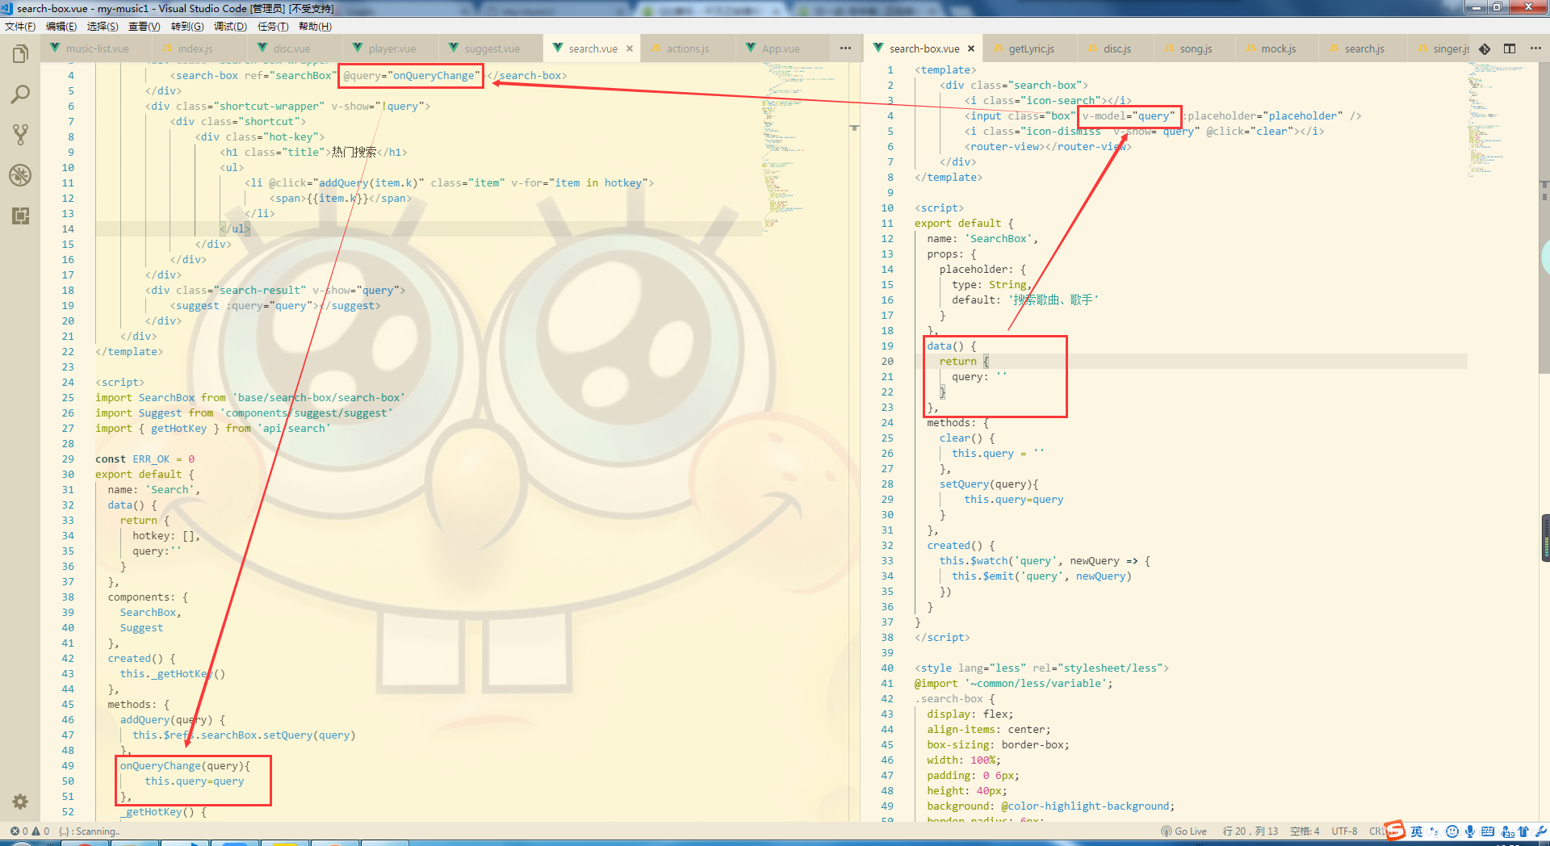
Task: Open the Source Control view
Action: pyautogui.click(x=20, y=135)
